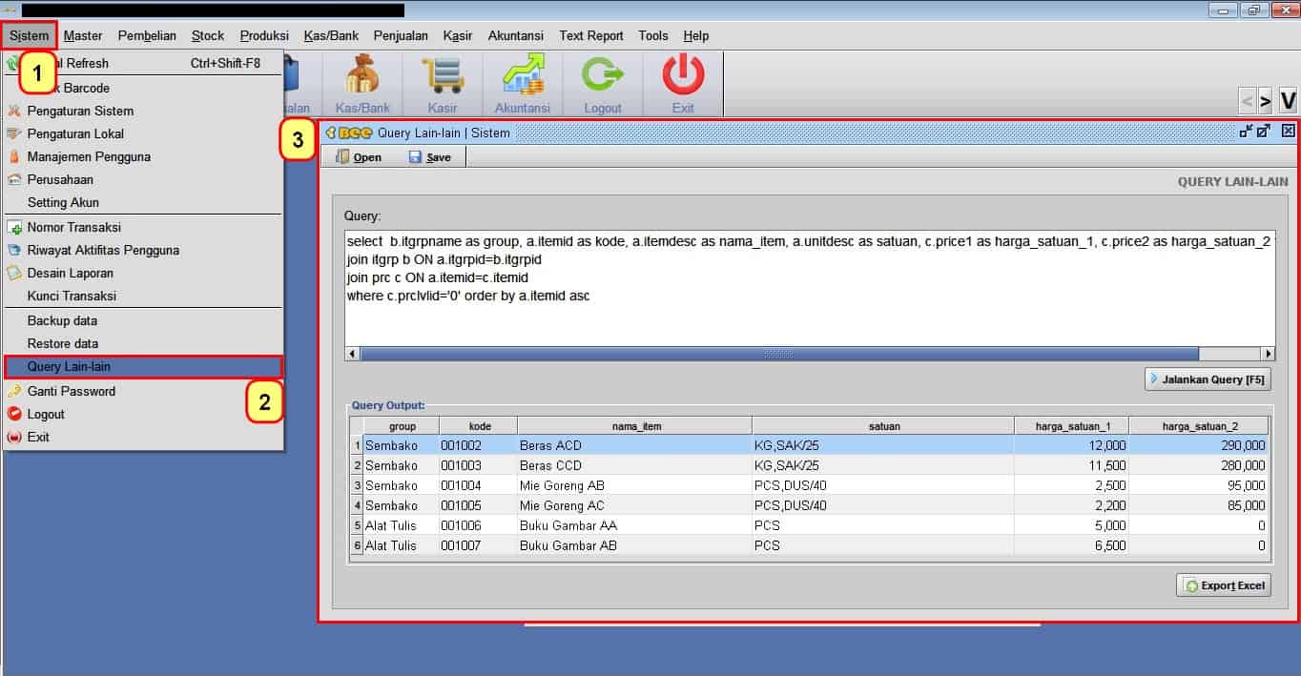1301x676 pixels.
Task: Select the Mie Goreng AB row
Action: (x=810, y=485)
